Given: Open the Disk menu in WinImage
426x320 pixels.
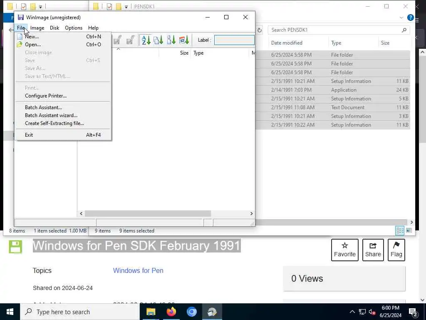Looking at the screenshot, I should tap(54, 28).
